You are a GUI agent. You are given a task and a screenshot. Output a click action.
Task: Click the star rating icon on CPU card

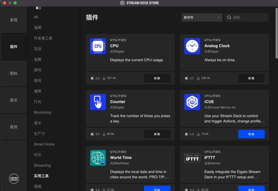coord(92,78)
